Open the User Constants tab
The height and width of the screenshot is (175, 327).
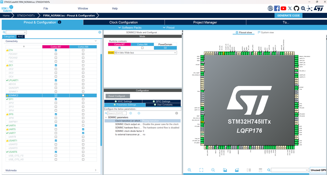coord(163,105)
